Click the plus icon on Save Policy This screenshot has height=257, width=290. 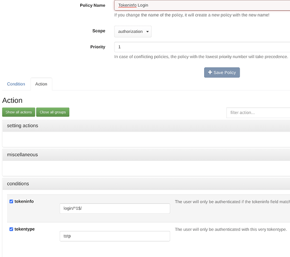coord(210,72)
